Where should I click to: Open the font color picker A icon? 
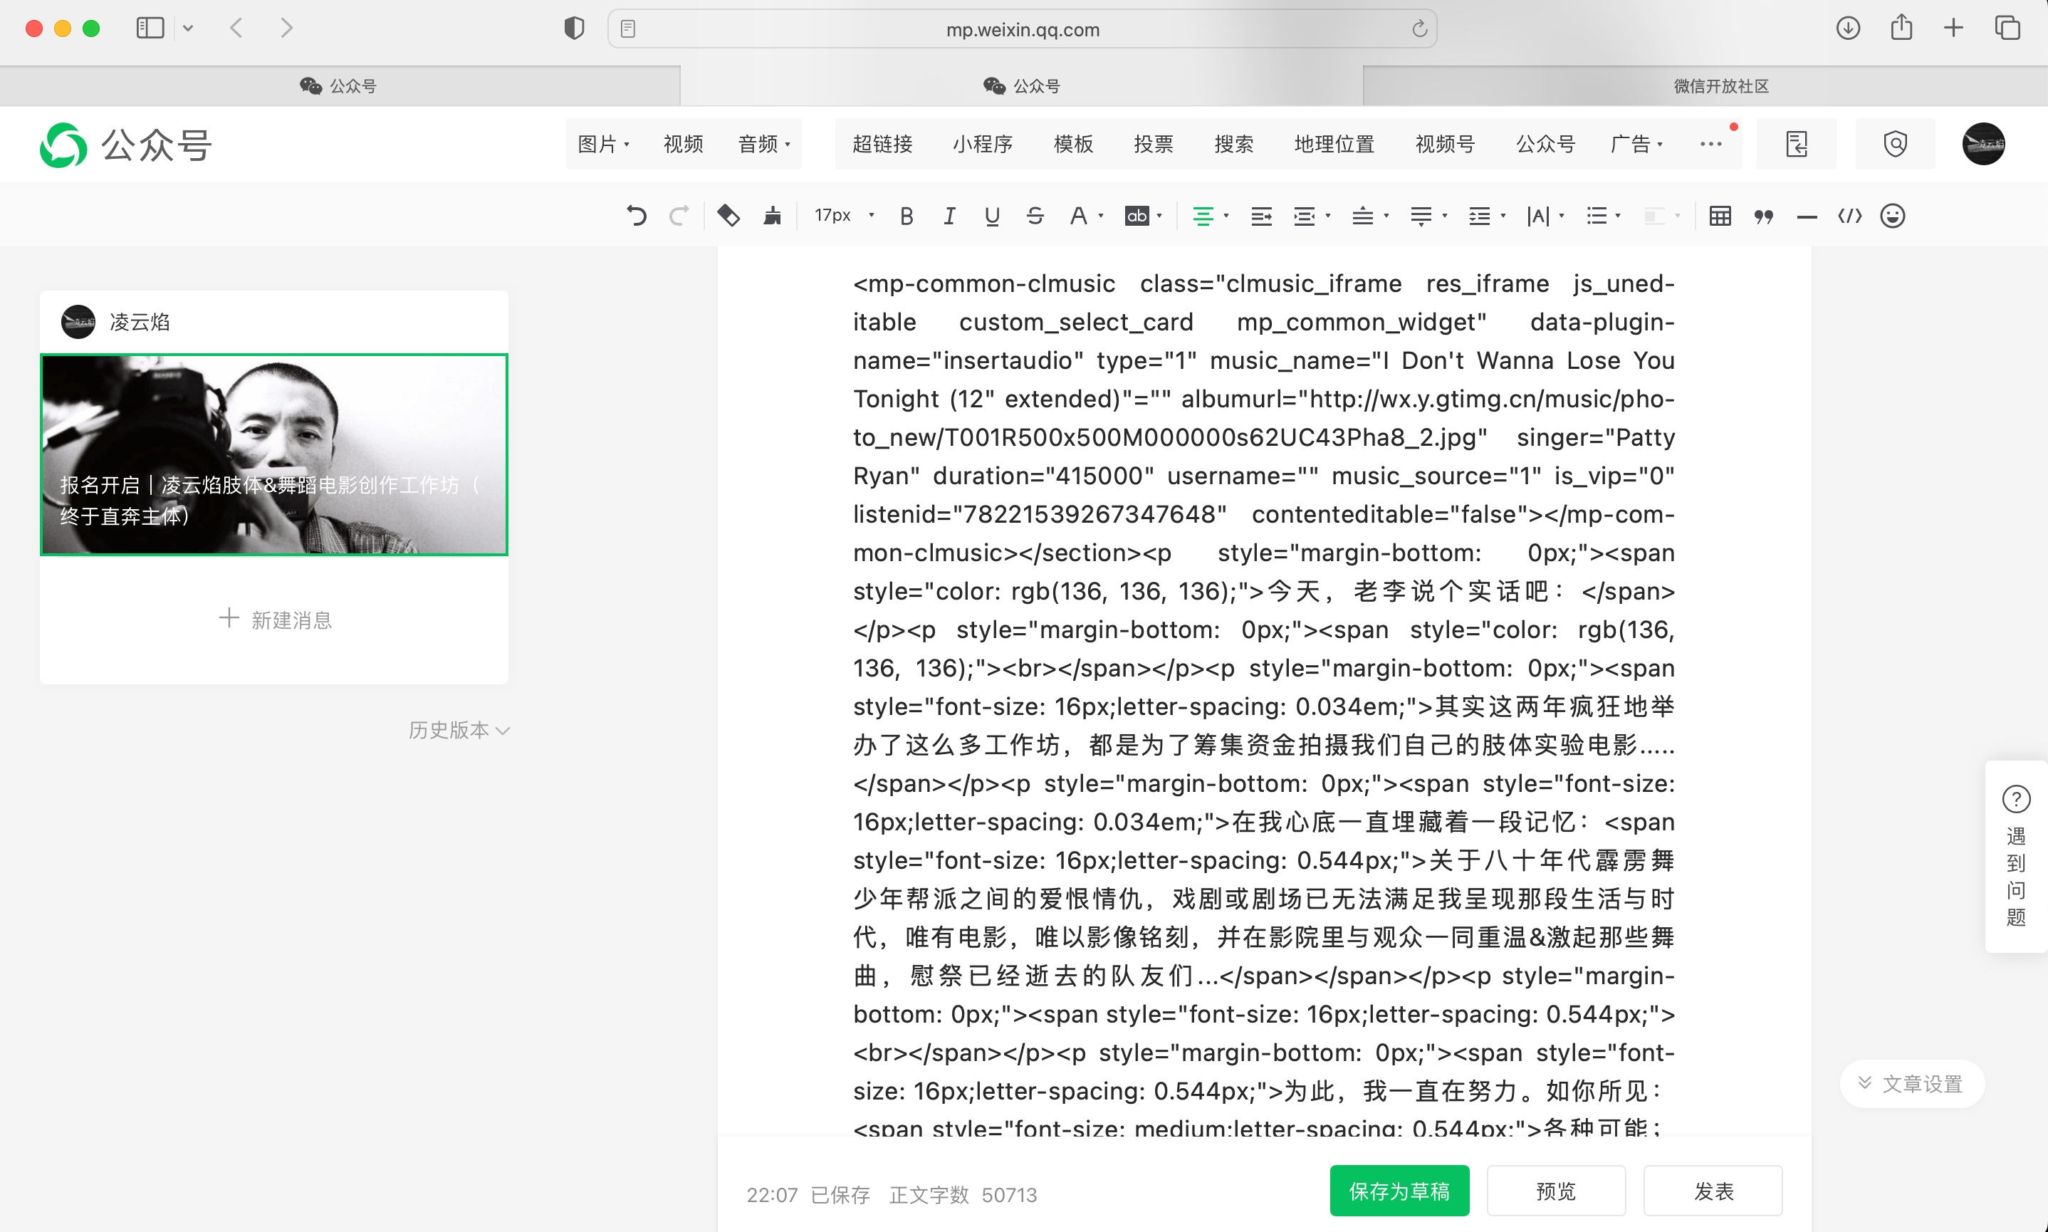1077,216
